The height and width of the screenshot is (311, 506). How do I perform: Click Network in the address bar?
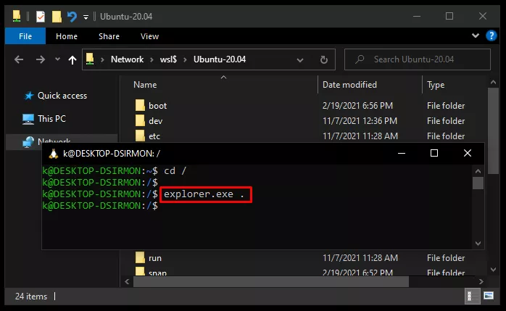127,59
